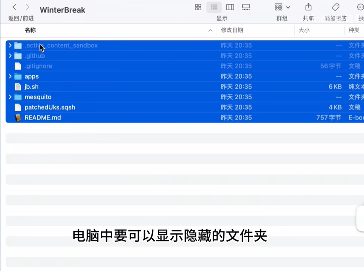Image resolution: width=364 pixels, height=271 pixels.
Task: Go forward using the right arrow
Action: [27, 7]
